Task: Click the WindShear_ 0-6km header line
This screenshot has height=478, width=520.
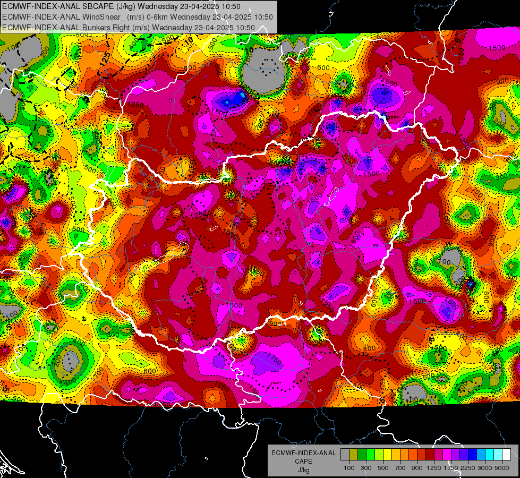Action: (x=137, y=17)
